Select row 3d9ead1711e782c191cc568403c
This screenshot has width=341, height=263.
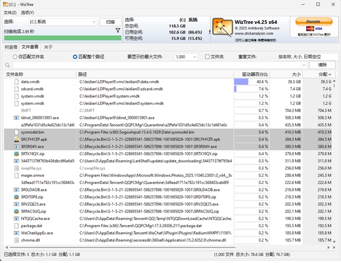click(168, 182)
